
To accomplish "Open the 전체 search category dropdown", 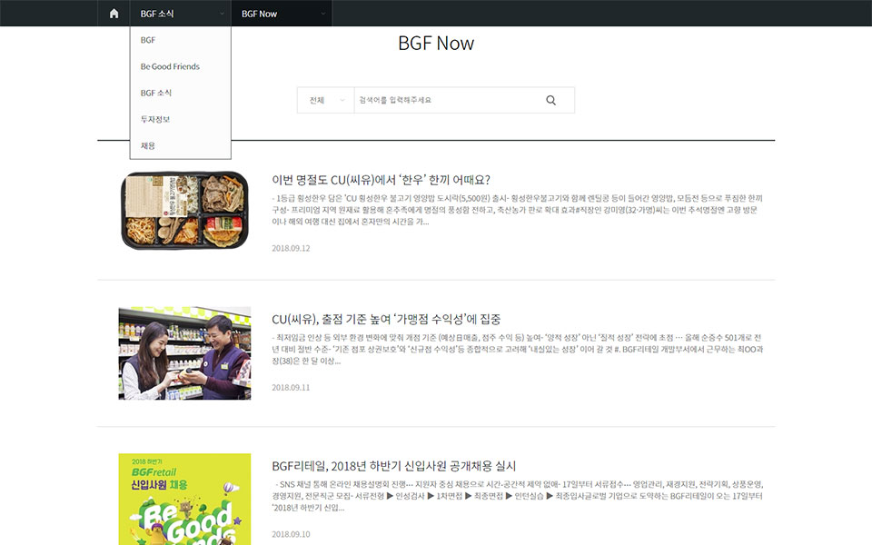I will 325,101.
